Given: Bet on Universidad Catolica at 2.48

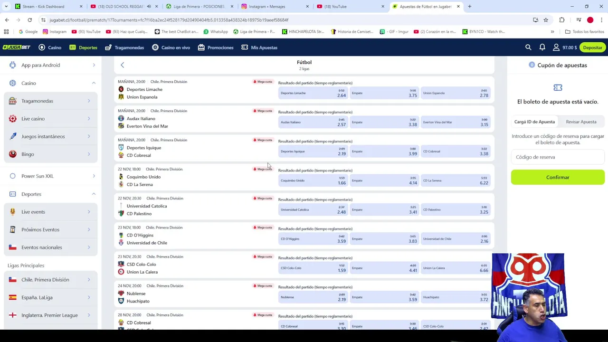Looking at the screenshot, I should point(313,209).
